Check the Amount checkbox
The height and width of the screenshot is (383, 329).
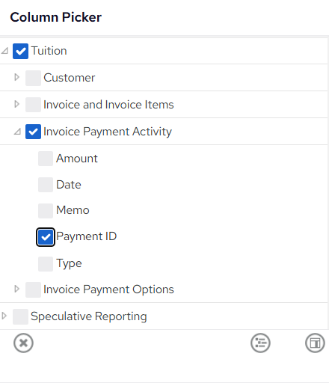46,159
